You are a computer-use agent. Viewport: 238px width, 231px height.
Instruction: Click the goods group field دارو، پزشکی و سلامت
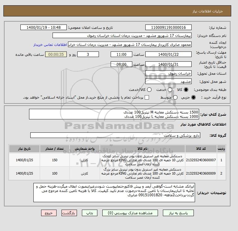tap(115, 135)
